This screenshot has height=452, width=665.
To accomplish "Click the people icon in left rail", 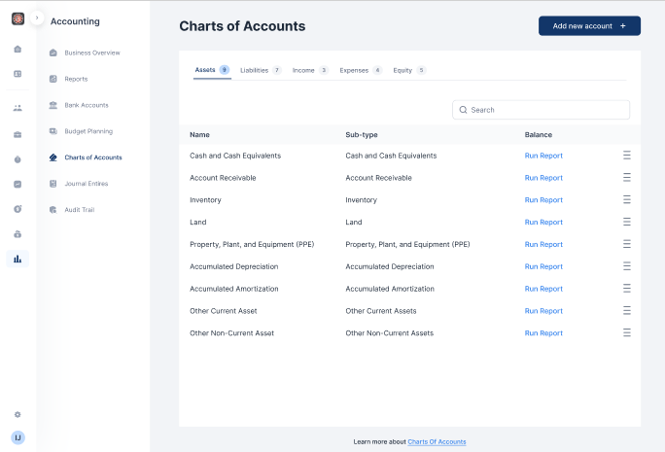I will [x=17, y=107].
